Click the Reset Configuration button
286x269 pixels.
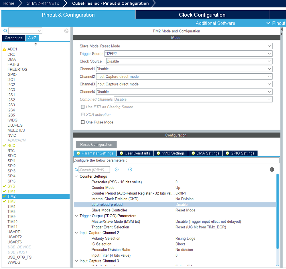pyautogui.click(x=96, y=144)
